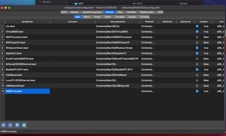Image resolution: width=226 pixels, height=136 pixels.
Task: Switch to the DeviceProperties tab
Action: tap(92, 12)
